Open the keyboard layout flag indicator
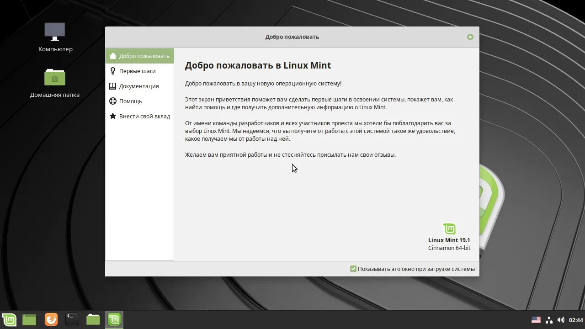585x329 pixels. coord(536,320)
